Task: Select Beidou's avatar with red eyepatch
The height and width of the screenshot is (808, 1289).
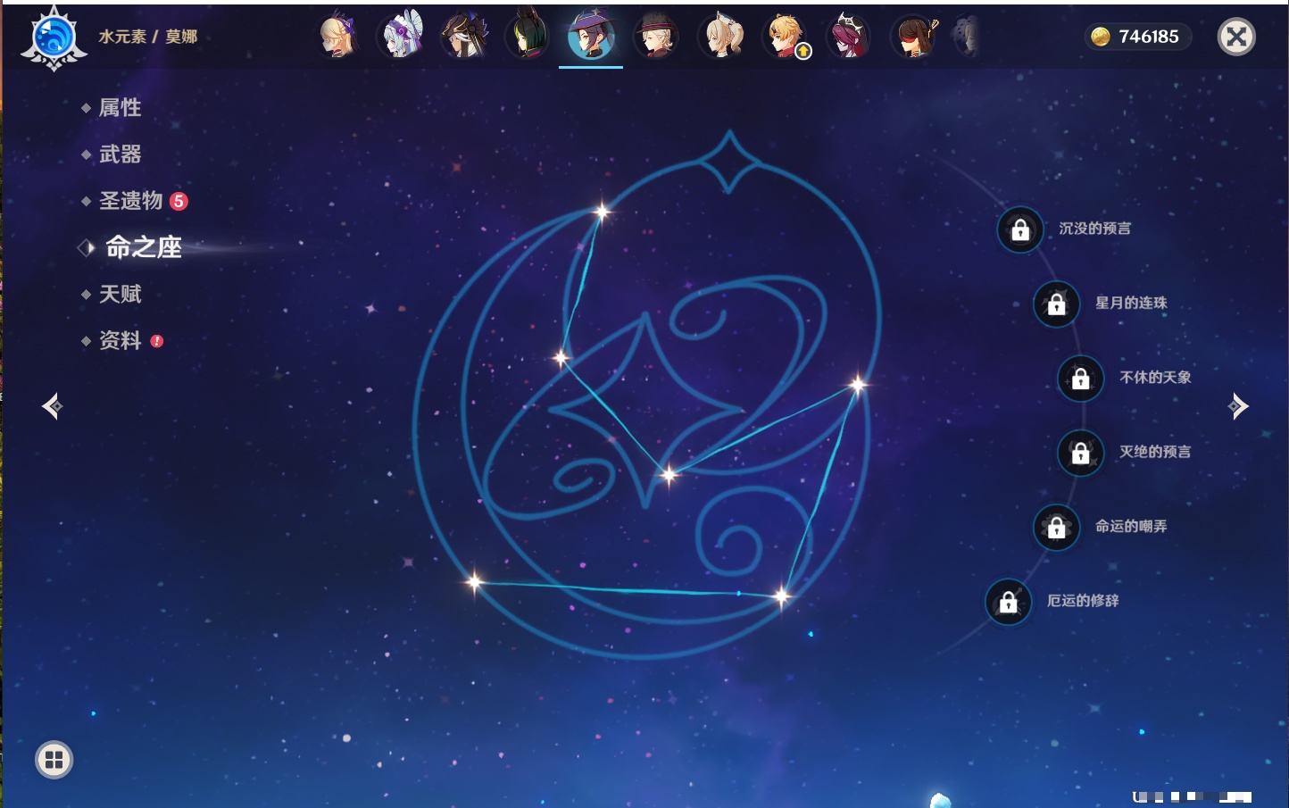Action: (914, 37)
